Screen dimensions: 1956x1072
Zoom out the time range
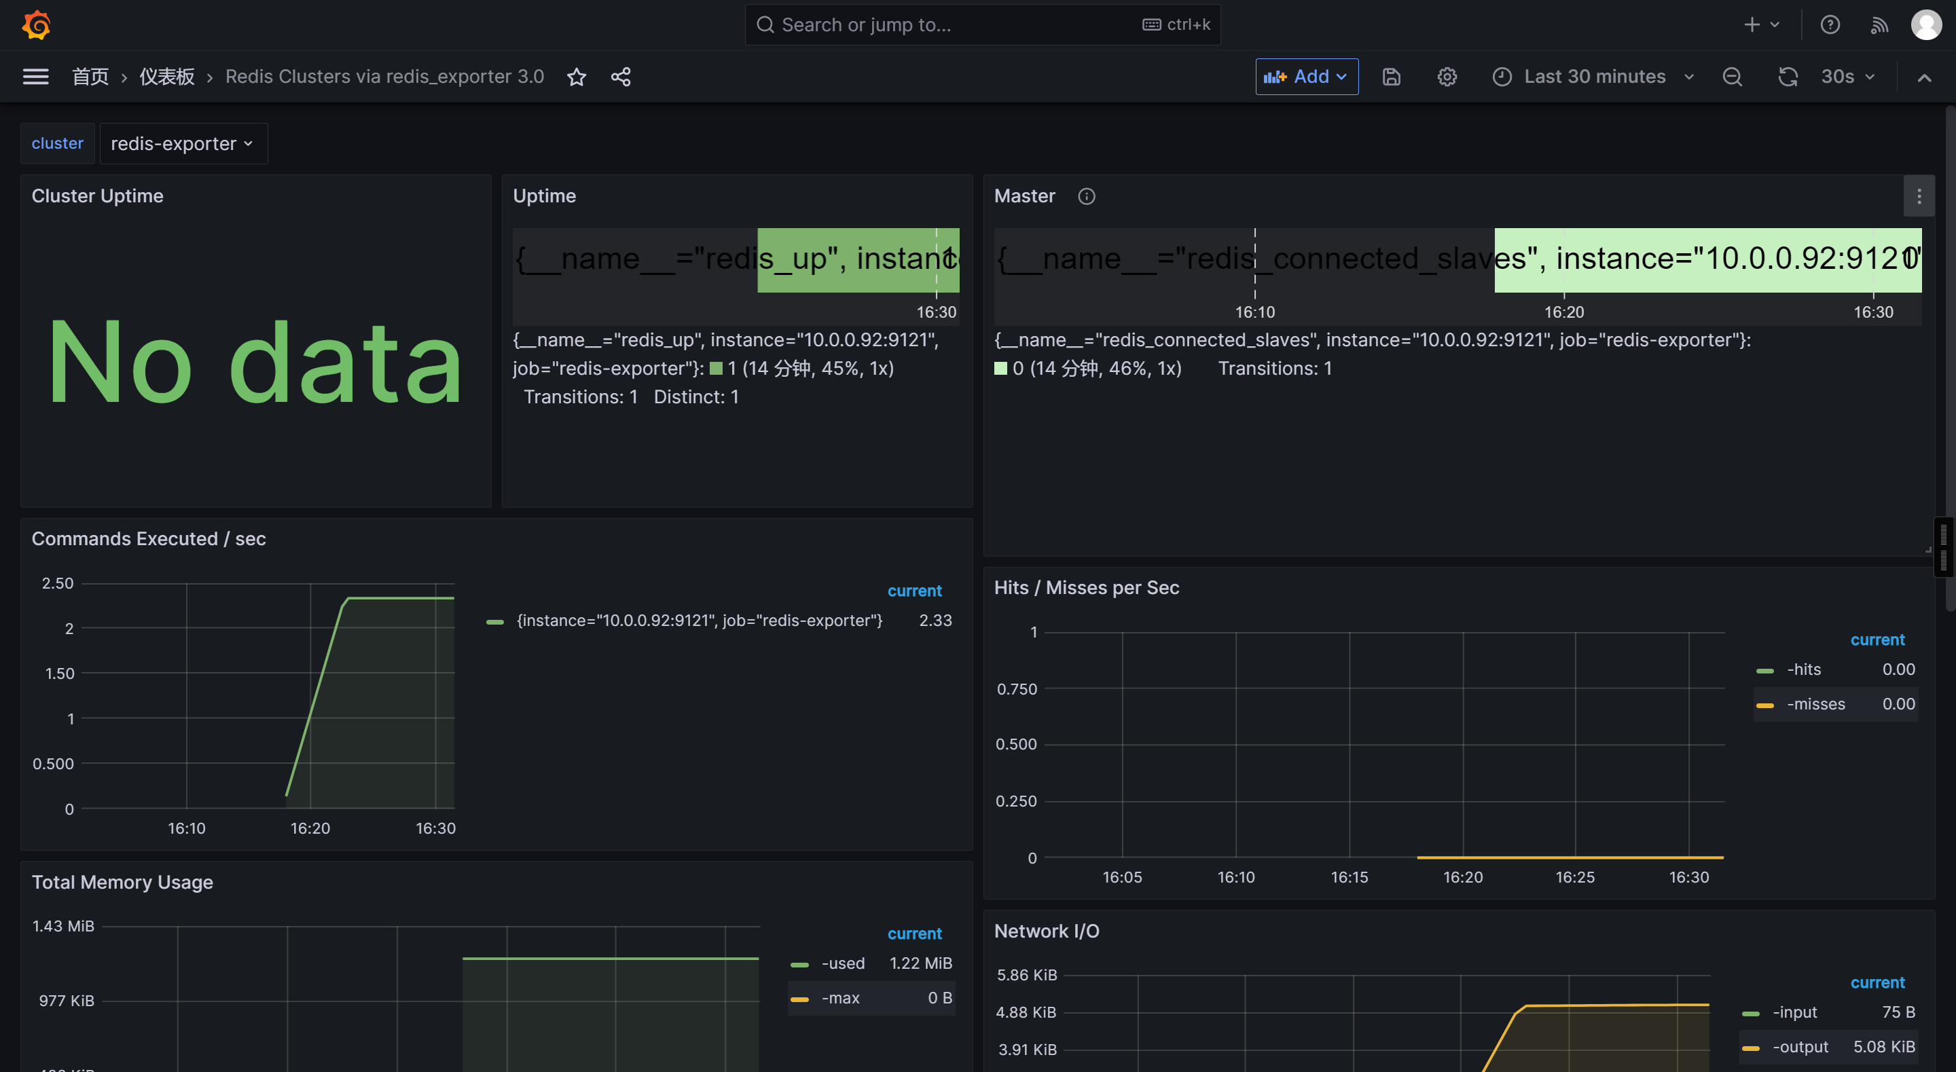tap(1731, 77)
